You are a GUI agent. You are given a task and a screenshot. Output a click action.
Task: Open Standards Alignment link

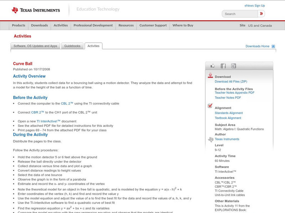229,113
